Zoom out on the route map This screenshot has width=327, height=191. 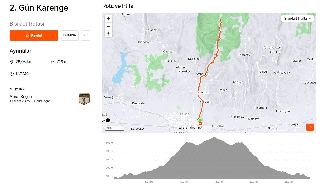coord(108,26)
